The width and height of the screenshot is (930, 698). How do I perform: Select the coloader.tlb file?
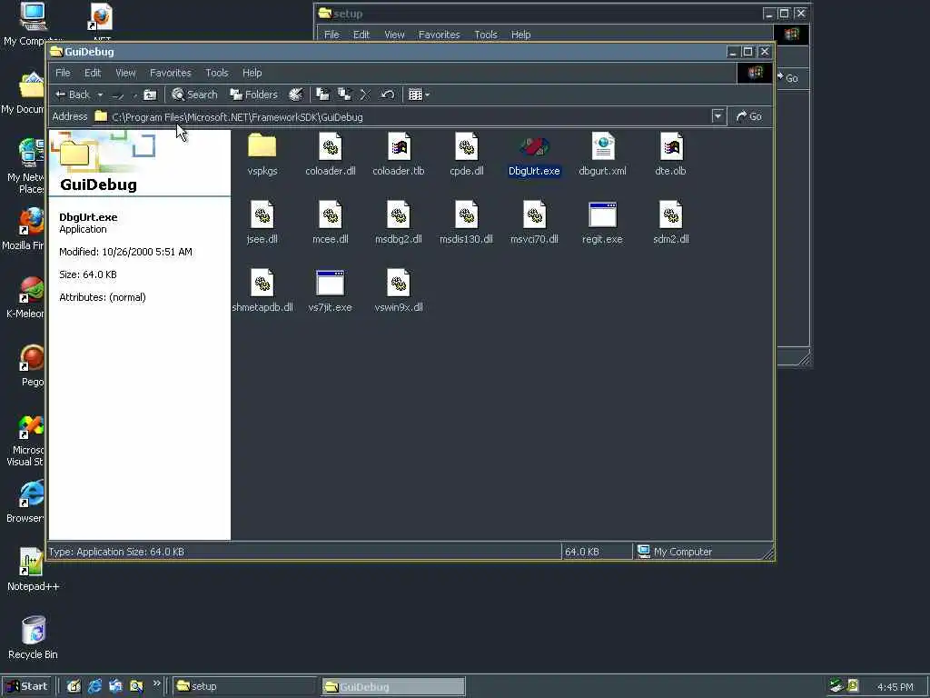coord(399,155)
